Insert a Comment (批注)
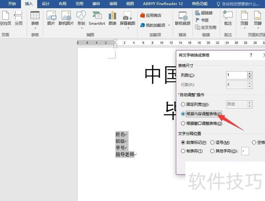This screenshot has width=265, height=201. (228, 18)
